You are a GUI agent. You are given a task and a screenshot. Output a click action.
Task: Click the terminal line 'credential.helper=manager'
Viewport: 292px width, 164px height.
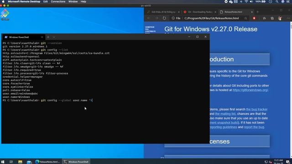(22, 77)
